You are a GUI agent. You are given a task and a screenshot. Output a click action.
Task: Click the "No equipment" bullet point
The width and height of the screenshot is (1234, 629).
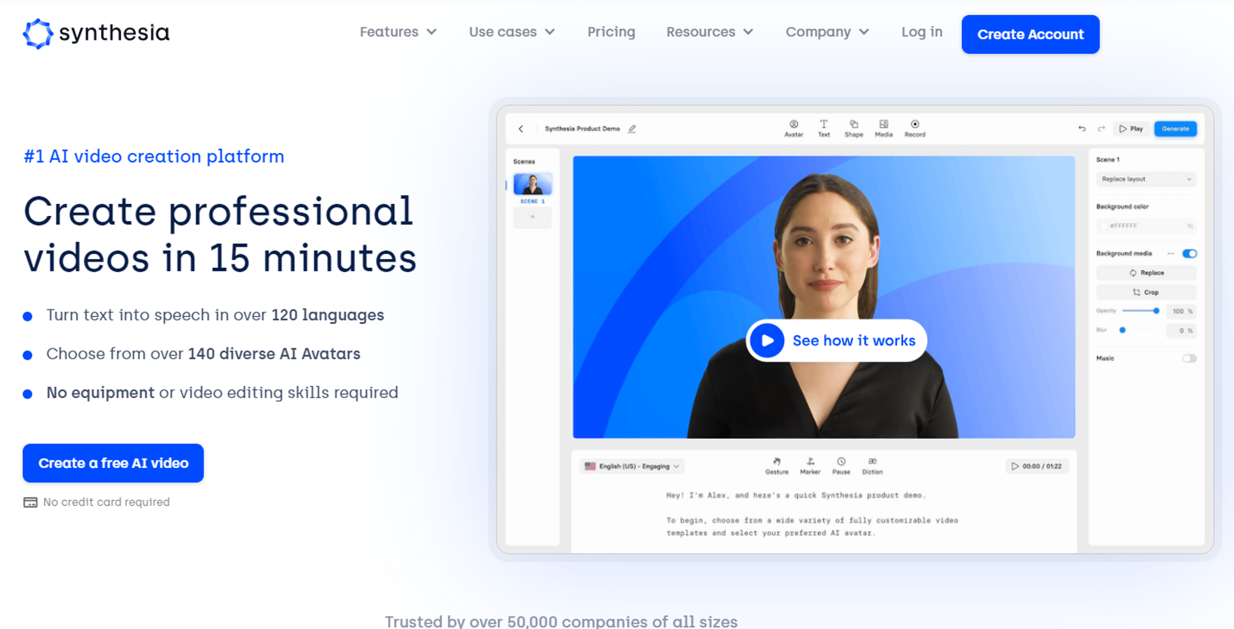[222, 393]
